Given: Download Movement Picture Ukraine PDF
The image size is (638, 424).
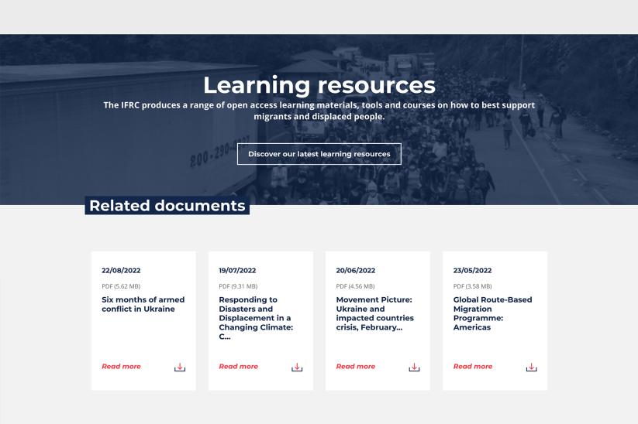Looking at the screenshot, I should (414, 368).
